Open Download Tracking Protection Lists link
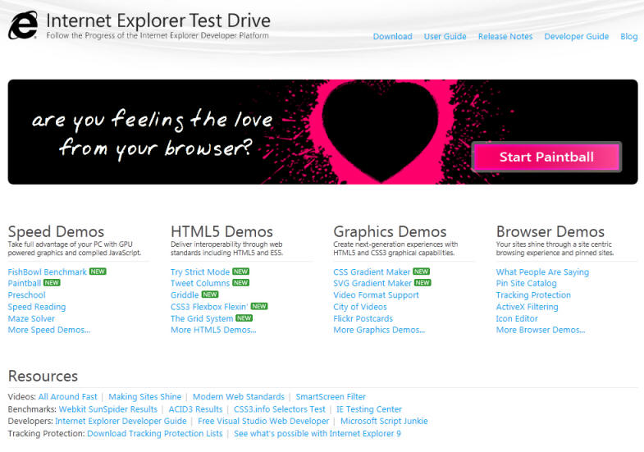This screenshot has width=644, height=452. pyautogui.click(x=155, y=433)
